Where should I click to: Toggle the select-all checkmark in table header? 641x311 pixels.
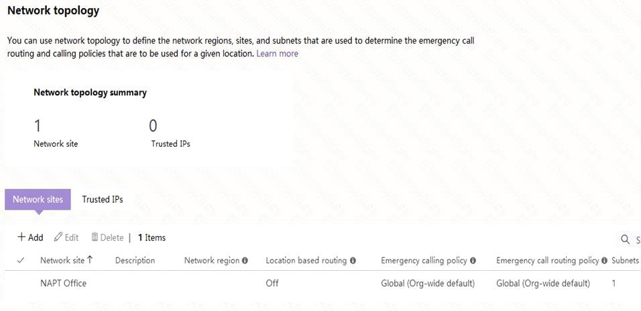(x=21, y=260)
